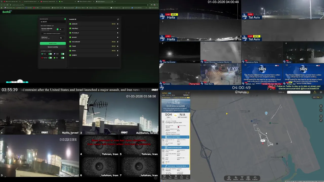Copy the BotRix participants list icon
The width and height of the screenshot is (324, 182).
tap(118, 19)
